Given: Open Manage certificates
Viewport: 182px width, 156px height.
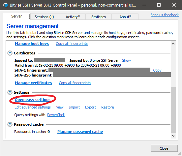Looking at the screenshot, I should (33, 83).
